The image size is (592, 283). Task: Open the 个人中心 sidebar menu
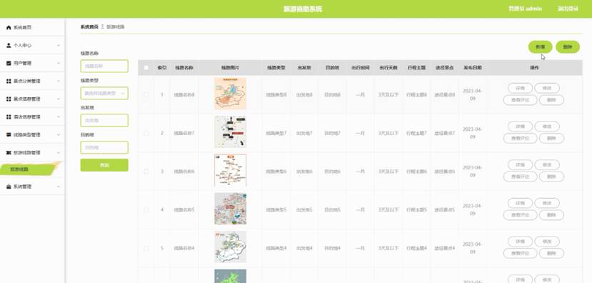click(32, 45)
